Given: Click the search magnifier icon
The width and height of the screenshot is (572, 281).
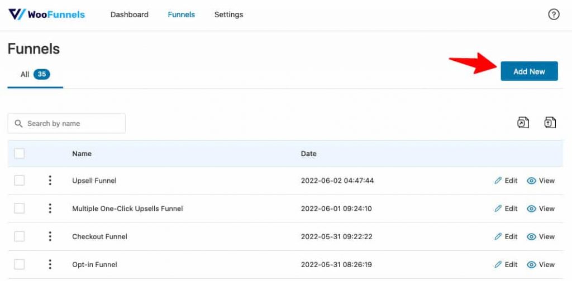Looking at the screenshot, I should pyautogui.click(x=18, y=123).
